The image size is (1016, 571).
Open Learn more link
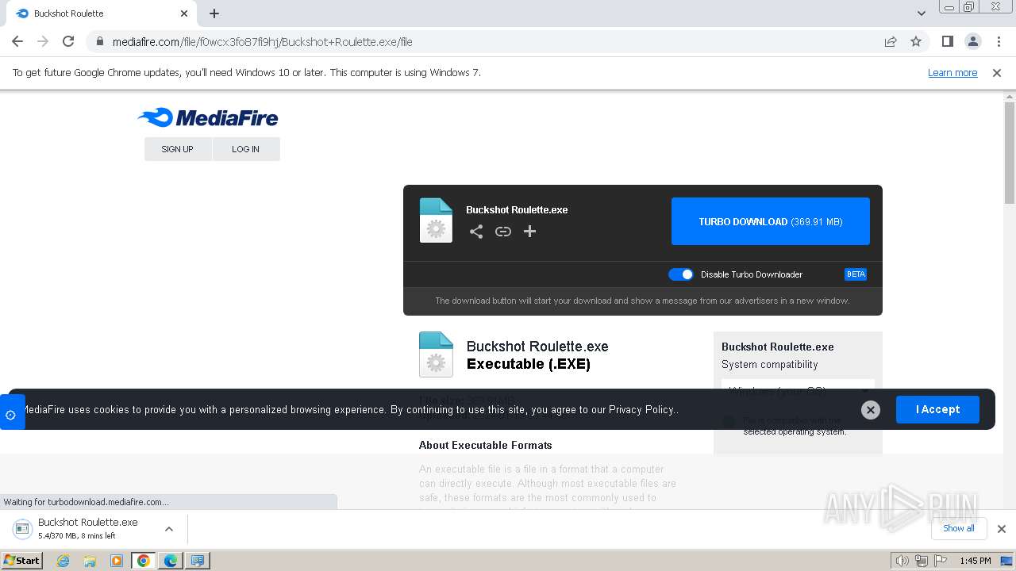tap(952, 73)
